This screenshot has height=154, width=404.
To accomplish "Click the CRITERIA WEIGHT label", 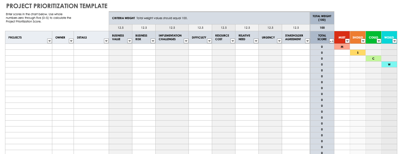I will pyautogui.click(x=123, y=18).
